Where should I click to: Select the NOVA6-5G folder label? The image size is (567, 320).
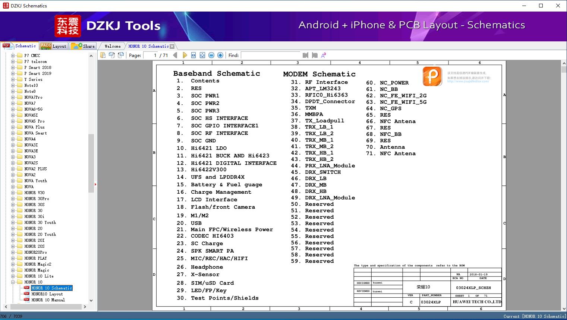pos(33,109)
